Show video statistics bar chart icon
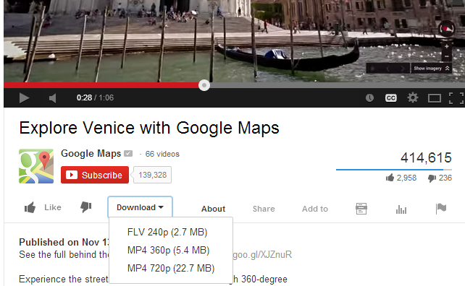The height and width of the screenshot is (286, 465). [x=401, y=209]
